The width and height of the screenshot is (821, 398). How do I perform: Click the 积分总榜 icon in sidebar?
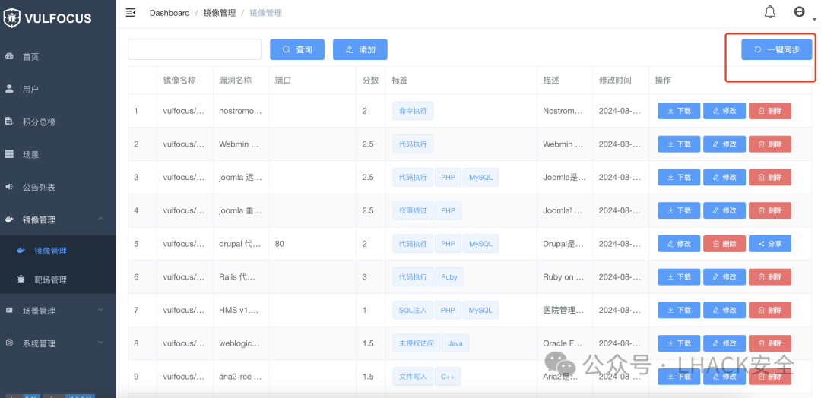click(x=9, y=122)
